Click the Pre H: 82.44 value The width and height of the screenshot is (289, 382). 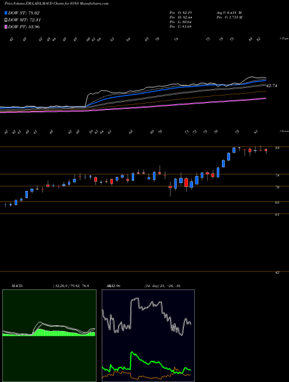click(x=180, y=17)
